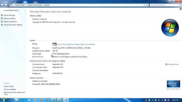Select the 2.00 GB installed memory value
The height and width of the screenshot is (102, 182).
(x=55, y=51)
